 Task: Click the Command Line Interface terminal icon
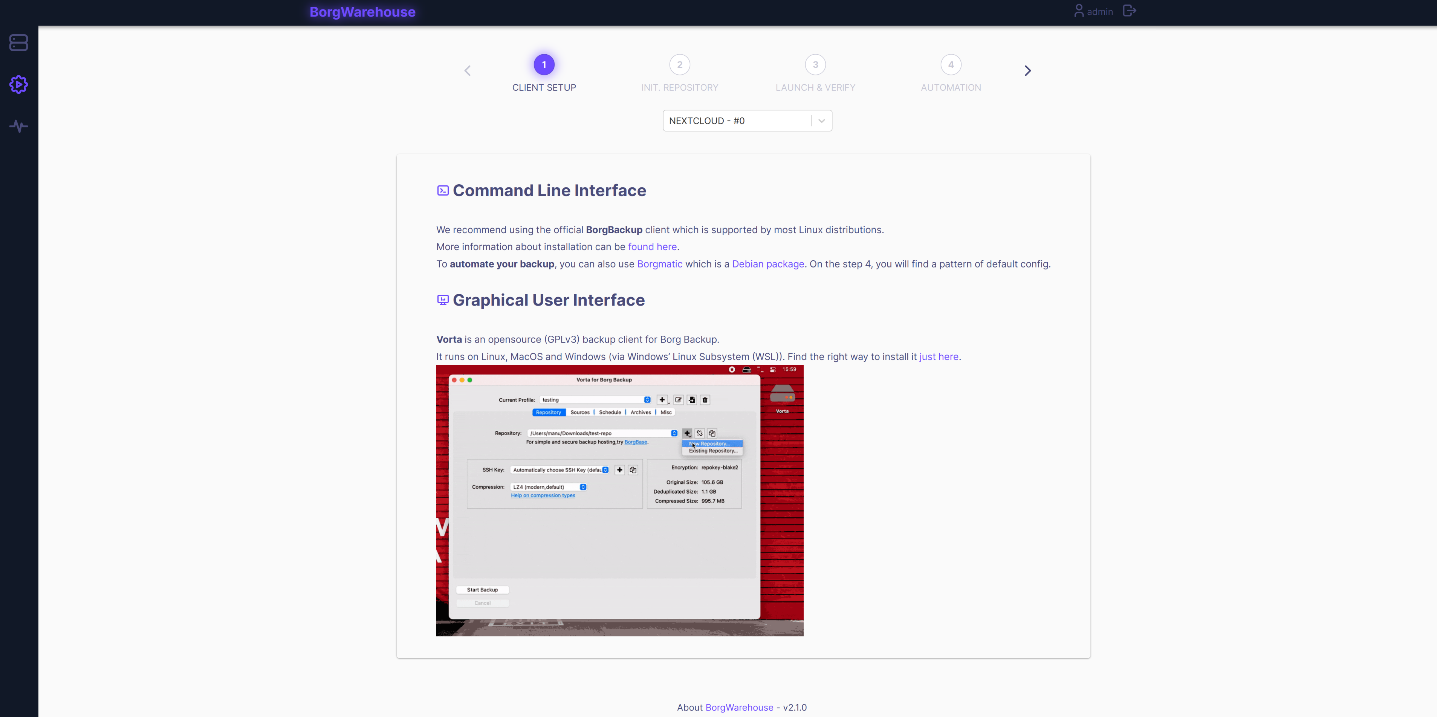coord(442,191)
